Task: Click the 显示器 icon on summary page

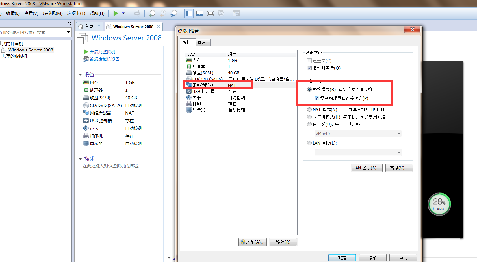Action: pyautogui.click(x=86, y=143)
